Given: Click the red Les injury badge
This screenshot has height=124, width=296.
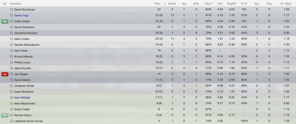Looking at the screenshot, I should (5, 74).
